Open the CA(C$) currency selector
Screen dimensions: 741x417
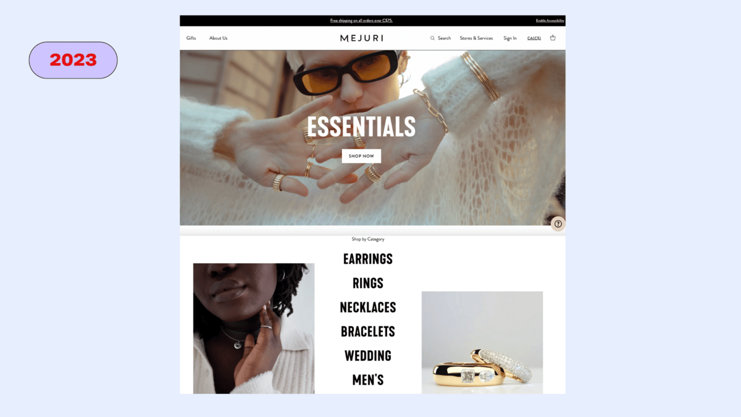pyautogui.click(x=534, y=38)
